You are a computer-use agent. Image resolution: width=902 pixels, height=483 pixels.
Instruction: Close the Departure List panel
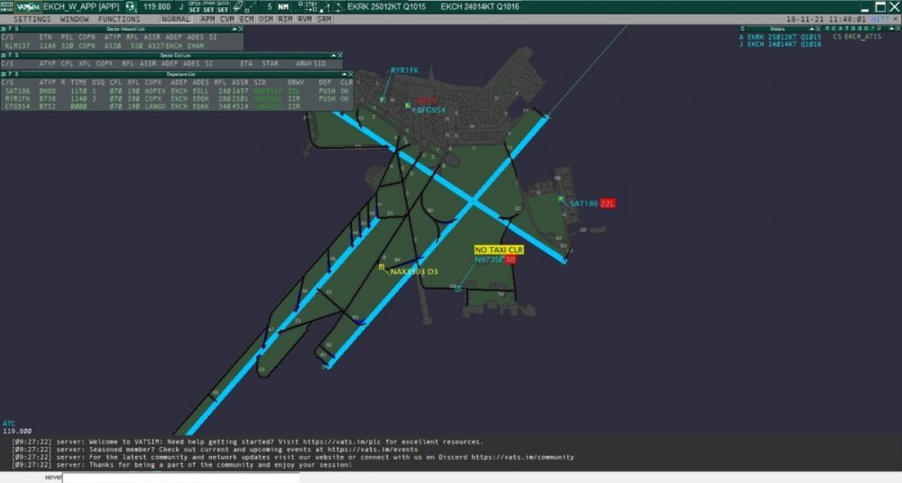pyautogui.click(x=350, y=74)
